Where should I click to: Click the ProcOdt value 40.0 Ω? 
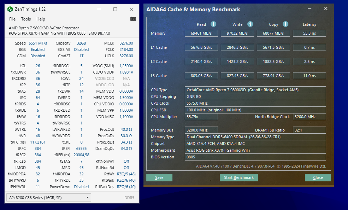126,129
